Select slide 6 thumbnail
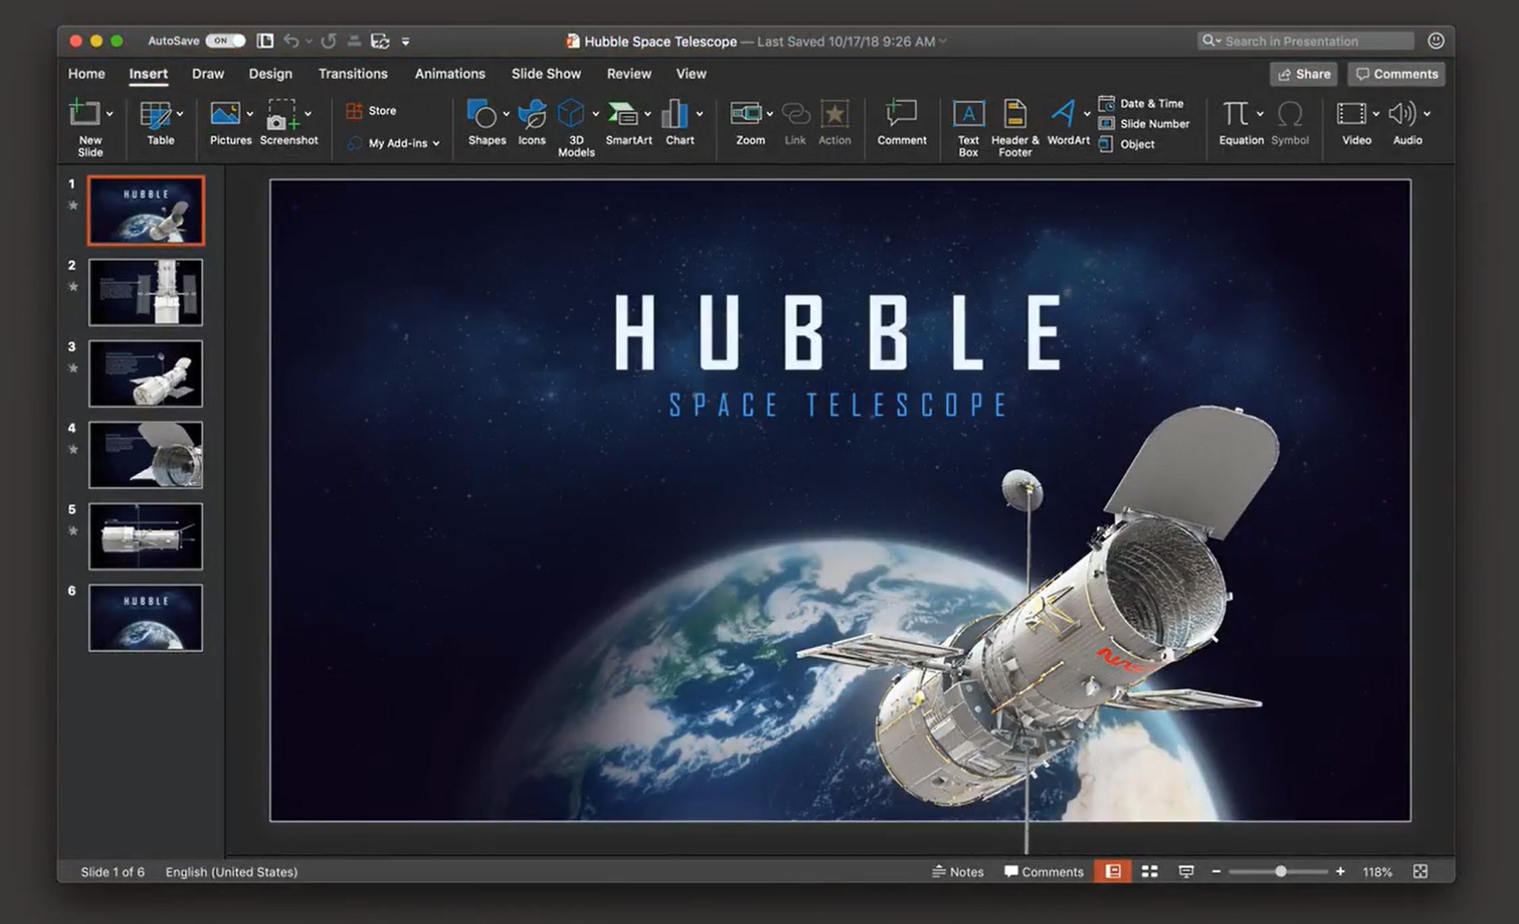1519x924 pixels. tap(146, 618)
